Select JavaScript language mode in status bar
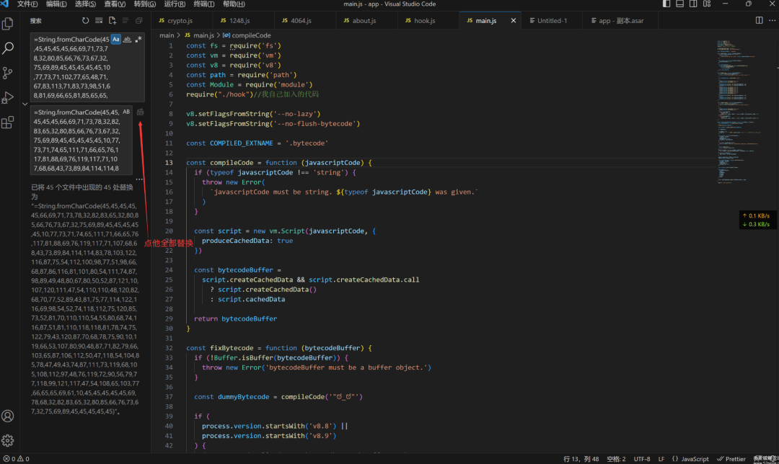Viewport: 779px width, 464px height. click(690, 459)
